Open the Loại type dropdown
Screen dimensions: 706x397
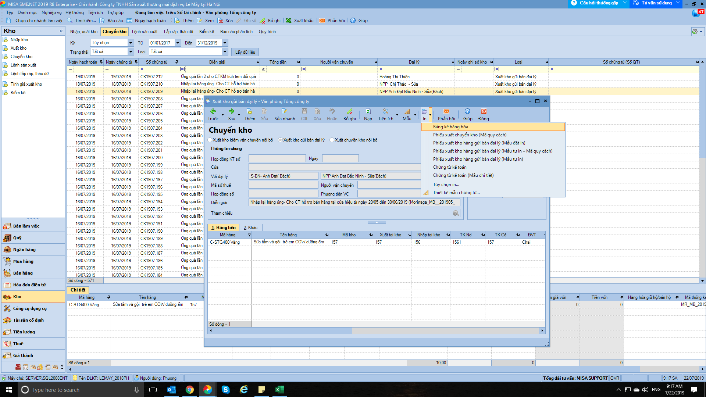pos(225,52)
